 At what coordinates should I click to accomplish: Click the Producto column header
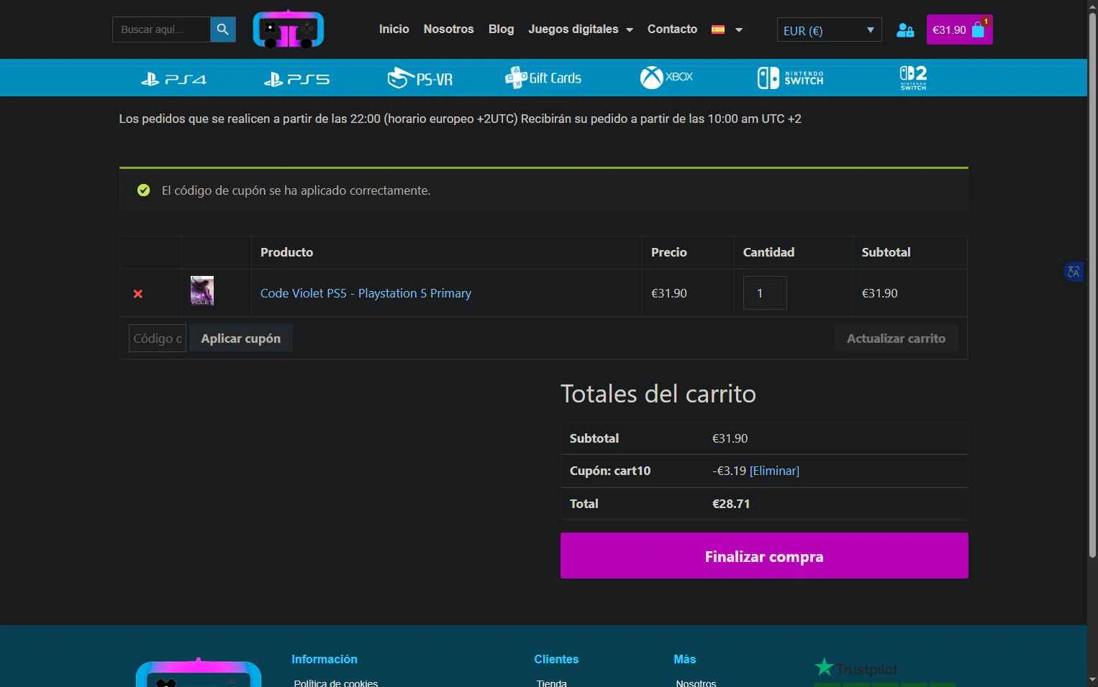286,252
